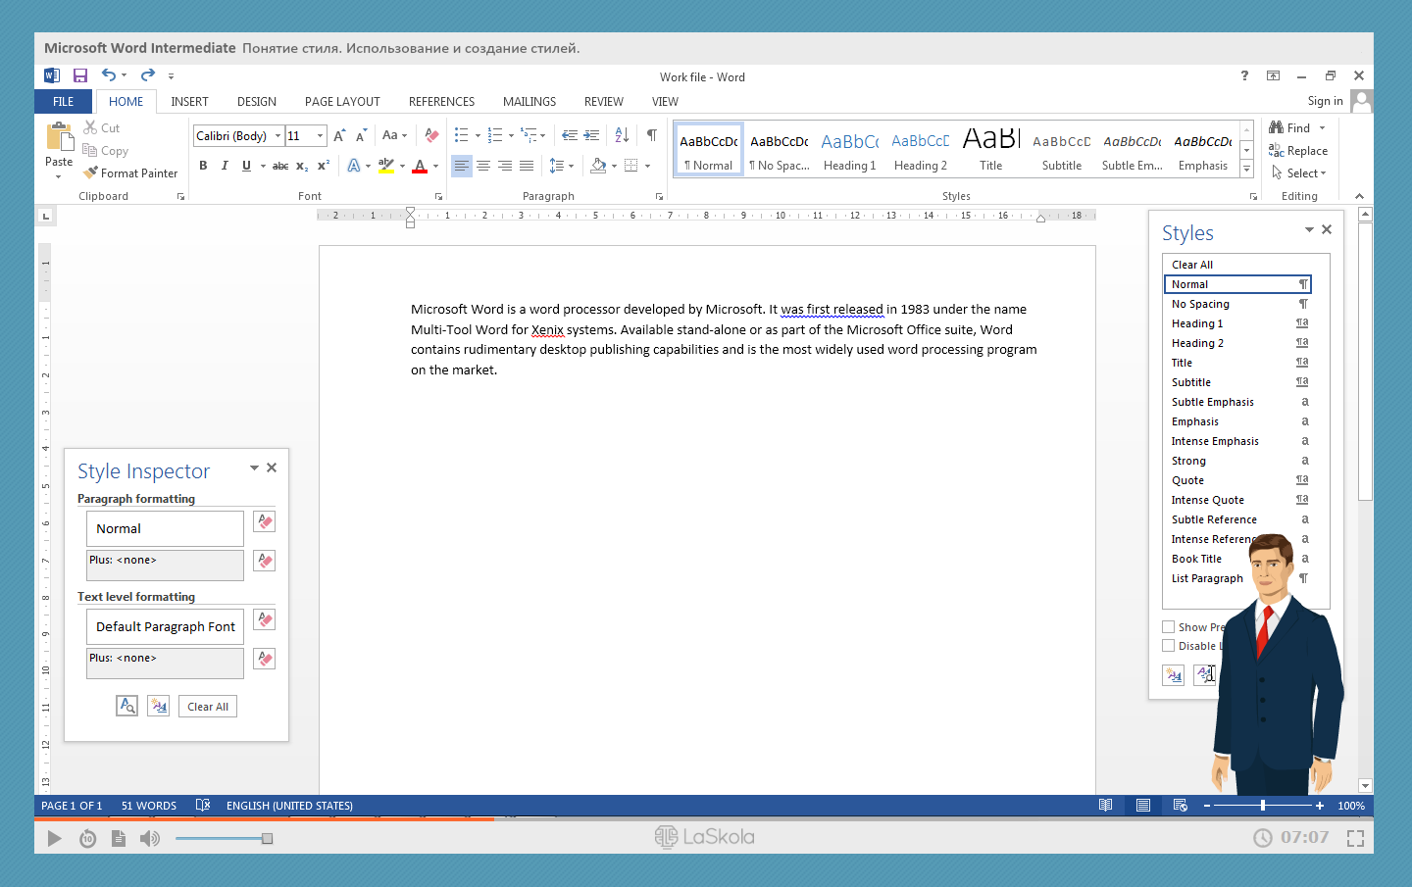Click the Save icon in the quick access toolbar
1412x887 pixels.
(x=80, y=75)
